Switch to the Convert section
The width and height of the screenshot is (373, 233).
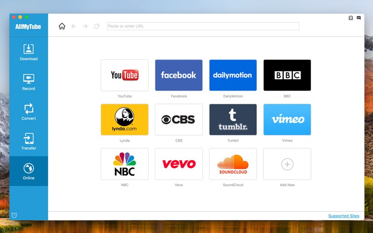click(28, 112)
